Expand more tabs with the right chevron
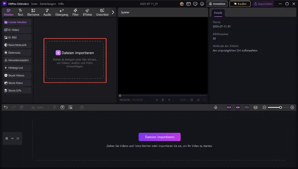This screenshot has height=169, width=298. 113,12
